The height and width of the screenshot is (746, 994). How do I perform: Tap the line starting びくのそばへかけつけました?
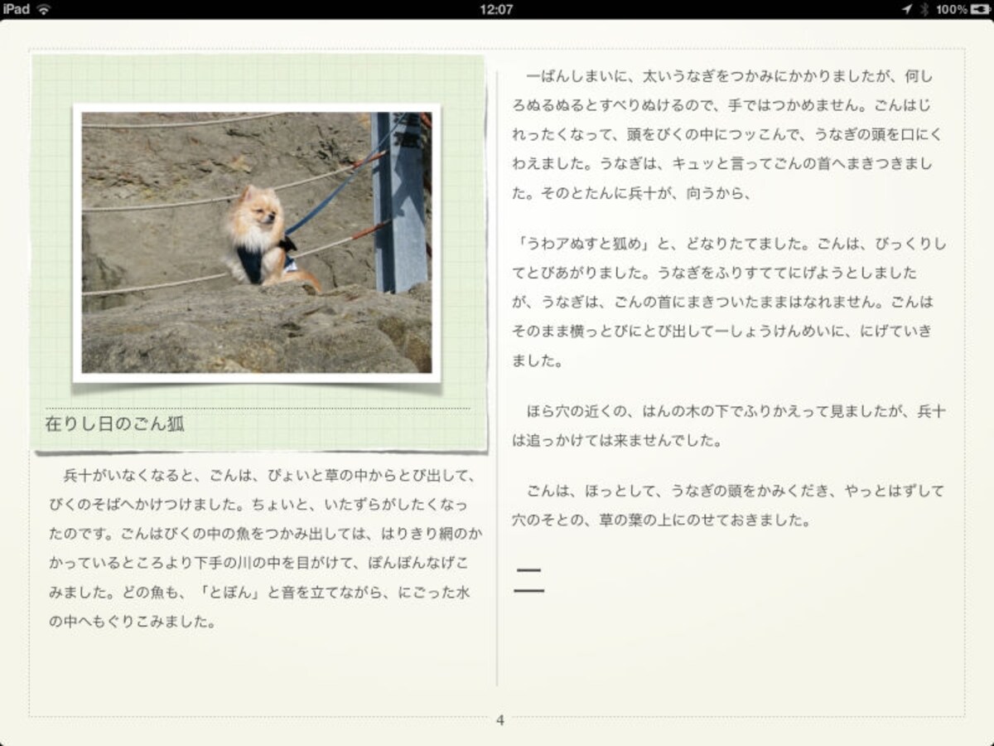click(x=258, y=505)
